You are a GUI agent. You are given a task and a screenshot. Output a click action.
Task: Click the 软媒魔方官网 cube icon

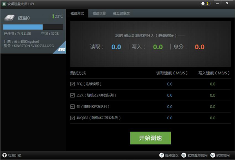tap(184, 155)
